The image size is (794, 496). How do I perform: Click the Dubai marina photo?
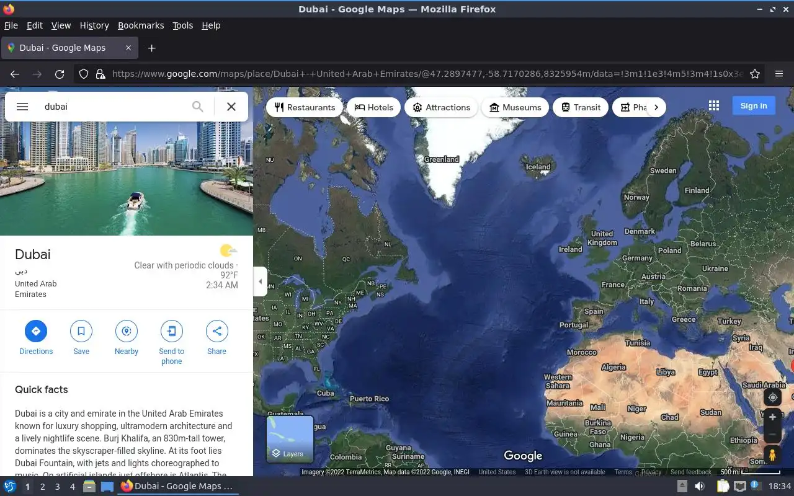[127, 179]
